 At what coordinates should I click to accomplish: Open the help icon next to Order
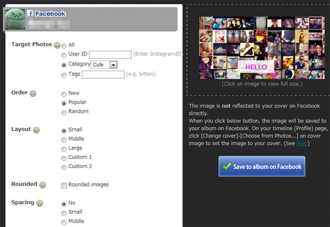(x=32, y=93)
